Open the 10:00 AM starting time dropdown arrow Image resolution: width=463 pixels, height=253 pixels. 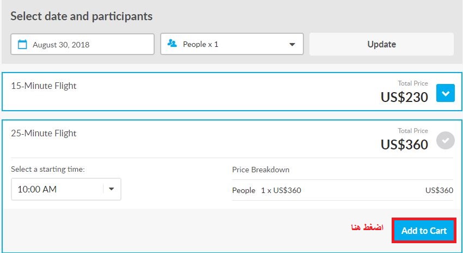tap(111, 189)
